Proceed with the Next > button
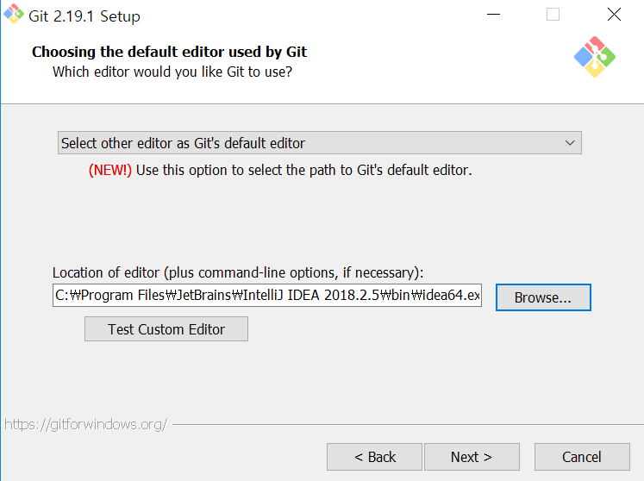This screenshot has height=481, width=644. coord(472,457)
